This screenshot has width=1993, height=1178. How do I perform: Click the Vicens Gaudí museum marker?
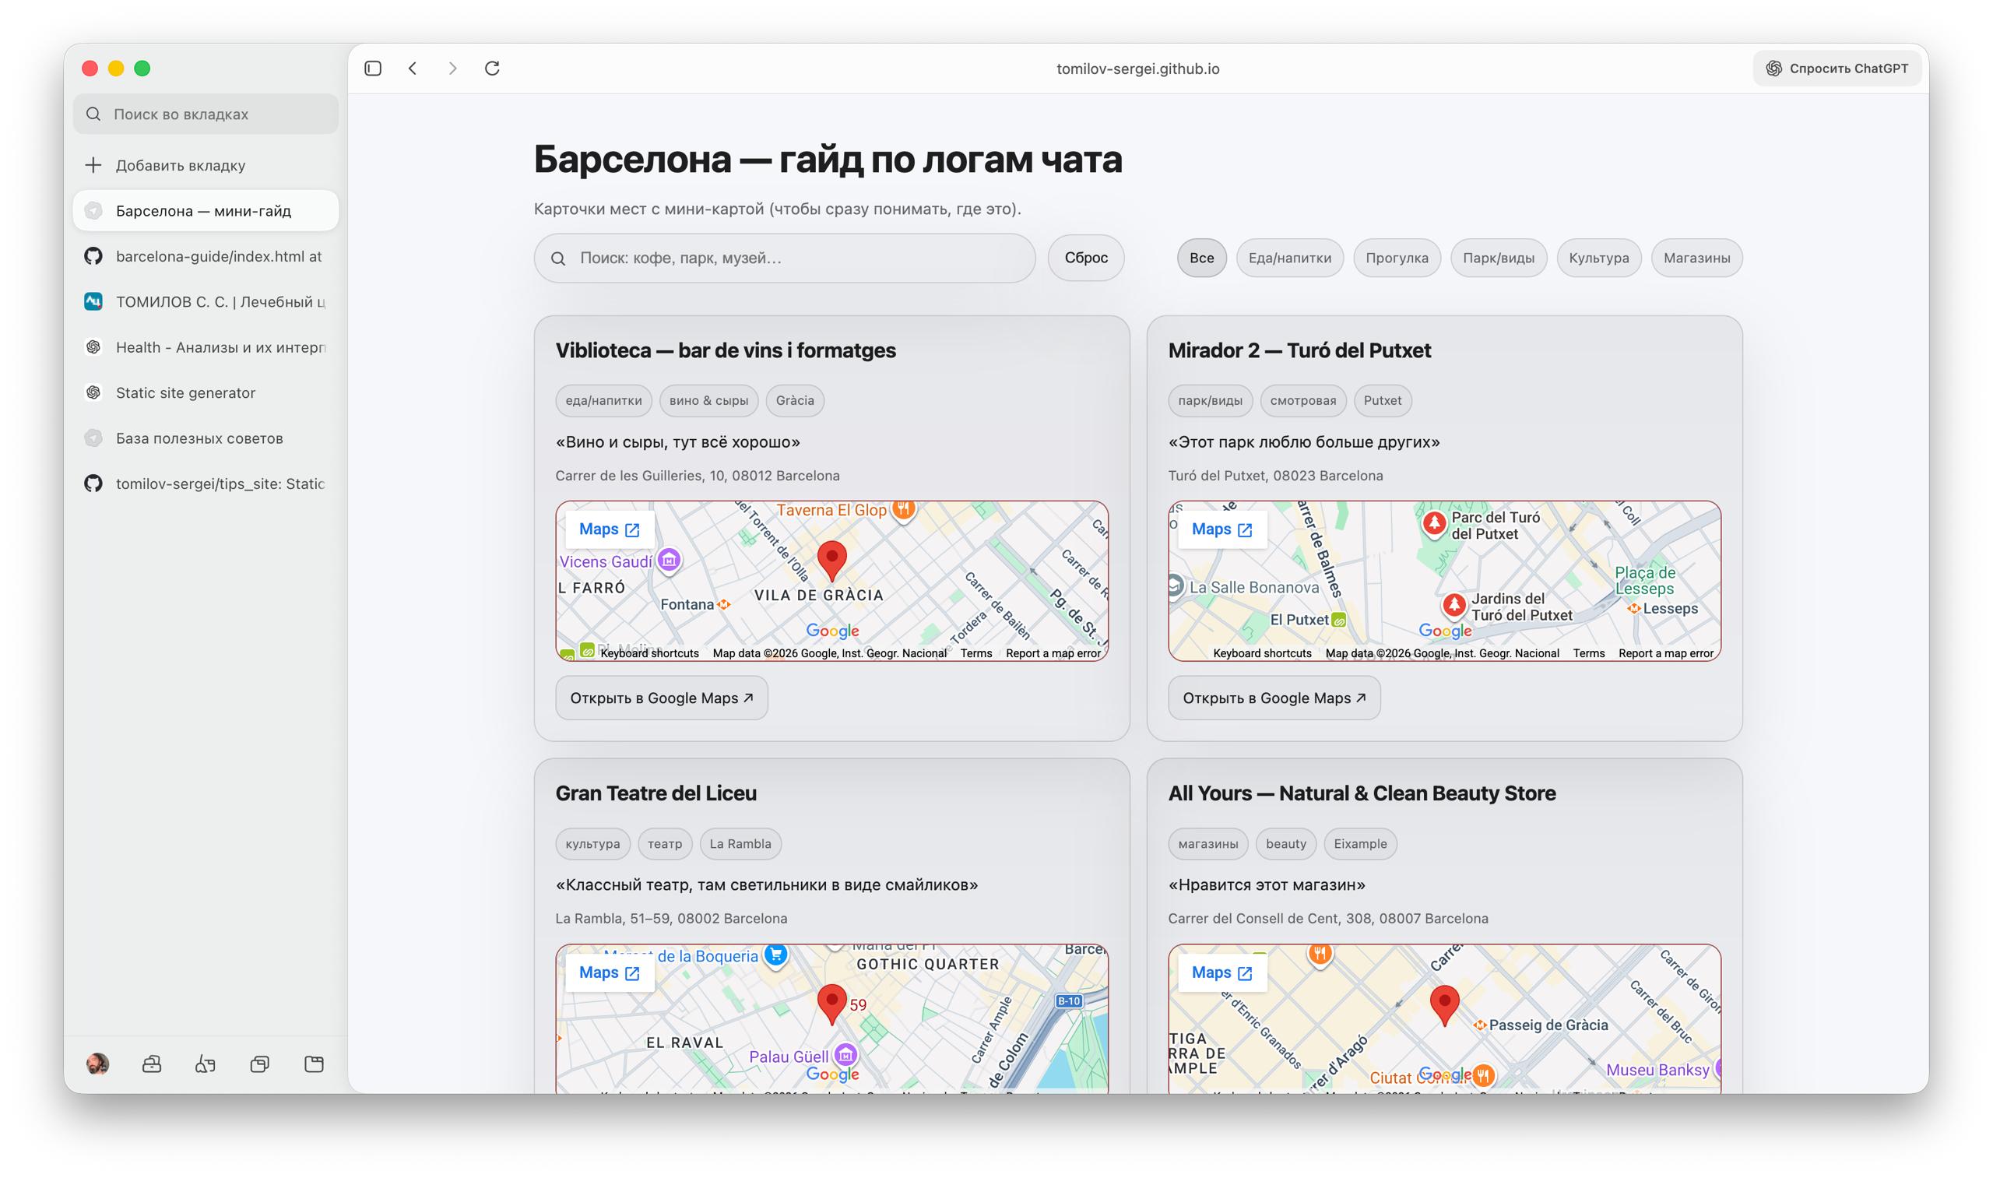click(669, 561)
